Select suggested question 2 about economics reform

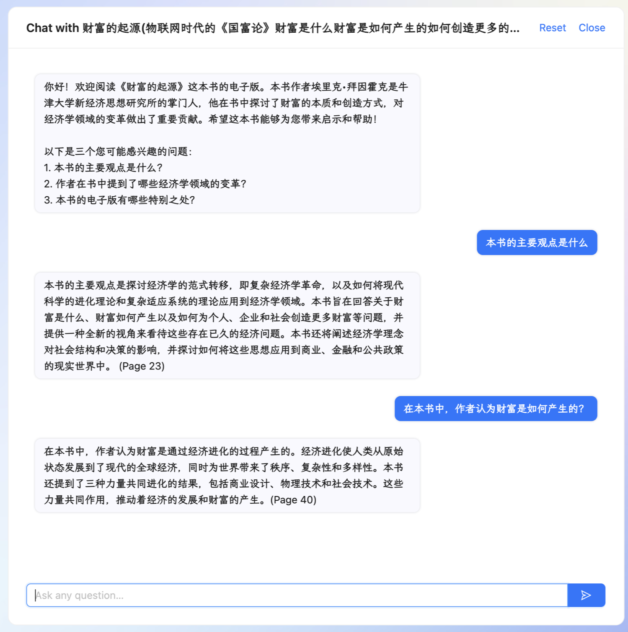[x=145, y=184]
